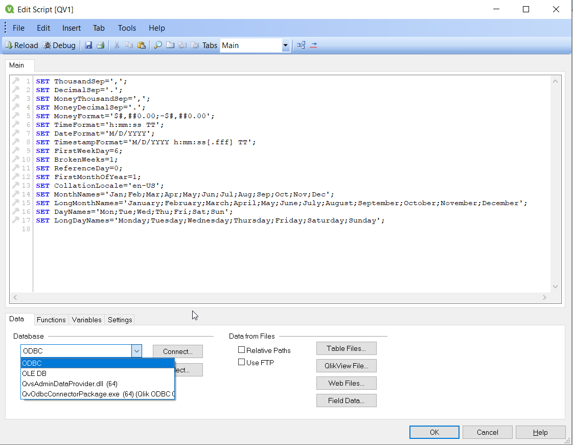The image size is (573, 445).
Task: Open the Tools menu
Action: 126,28
